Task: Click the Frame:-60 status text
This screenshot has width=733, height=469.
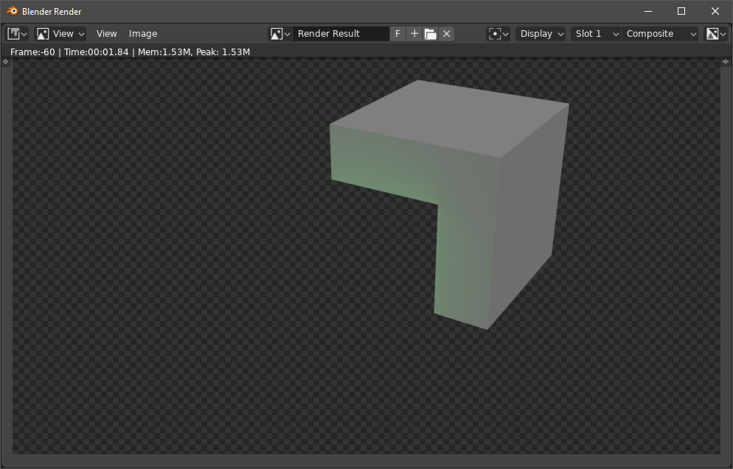Action: coord(31,52)
